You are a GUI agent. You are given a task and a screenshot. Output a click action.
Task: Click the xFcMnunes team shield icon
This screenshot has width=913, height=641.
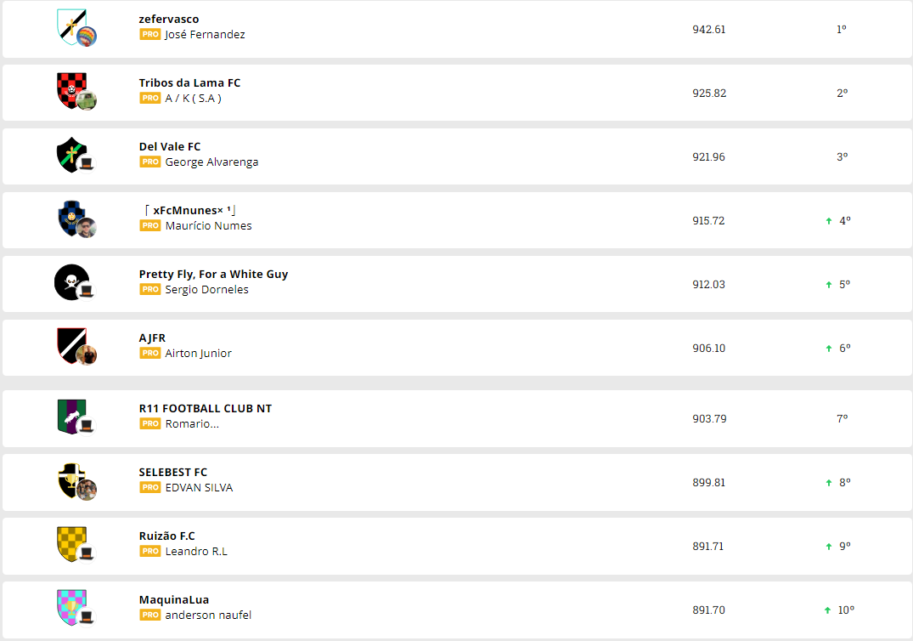click(70, 217)
